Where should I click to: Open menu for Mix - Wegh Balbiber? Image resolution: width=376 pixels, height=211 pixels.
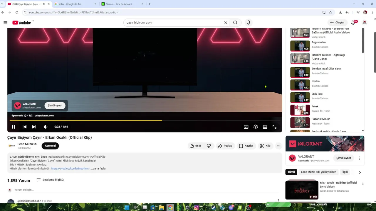pos(363,183)
